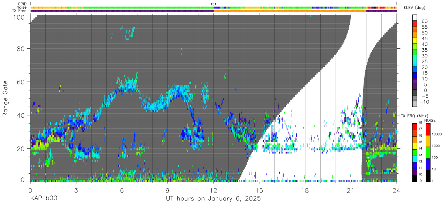Click the "55" label on elevation colorbar

[424, 27]
